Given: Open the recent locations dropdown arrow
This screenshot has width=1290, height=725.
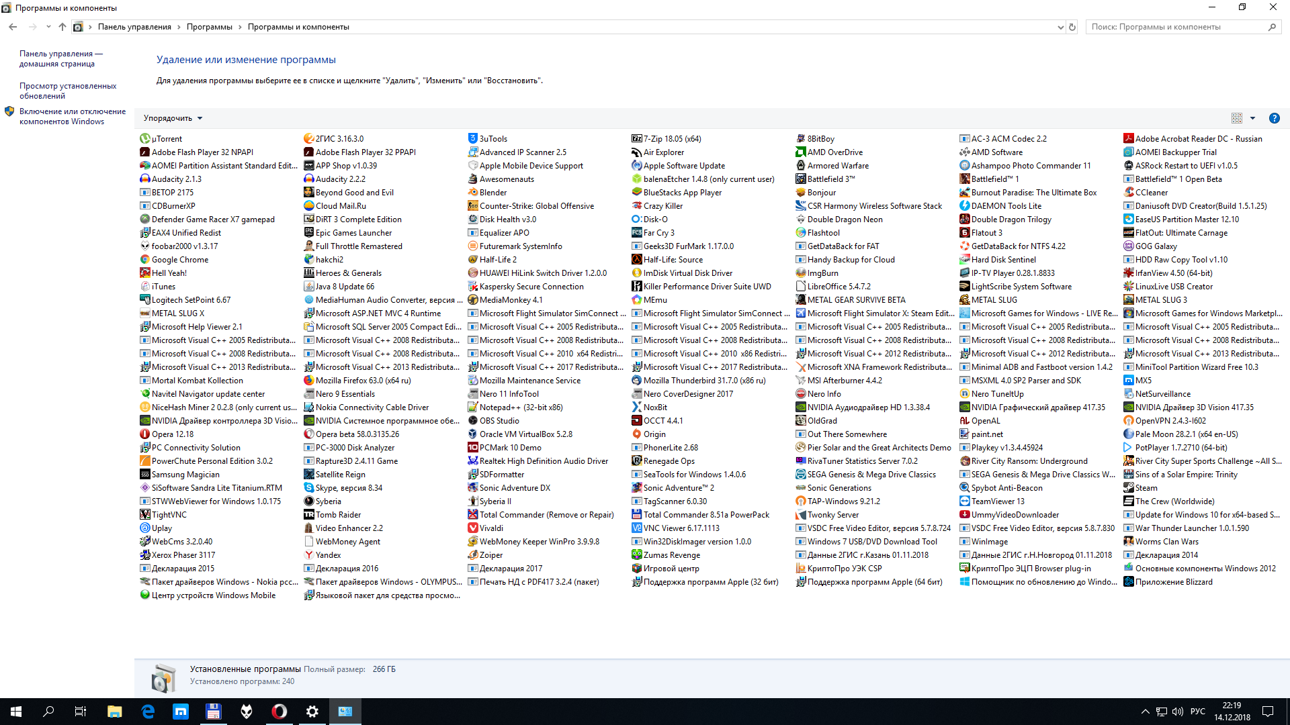Looking at the screenshot, I should pos(48,27).
